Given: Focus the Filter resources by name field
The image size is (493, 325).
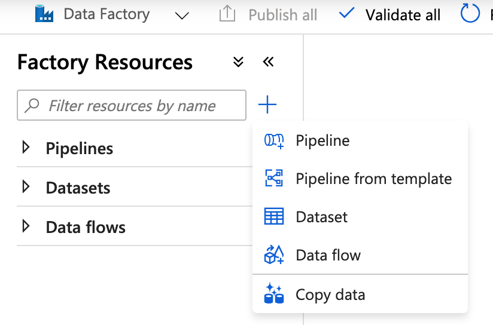Looking at the screenshot, I should click(x=132, y=105).
